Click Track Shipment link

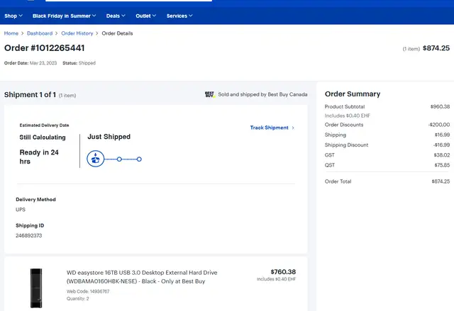point(272,128)
